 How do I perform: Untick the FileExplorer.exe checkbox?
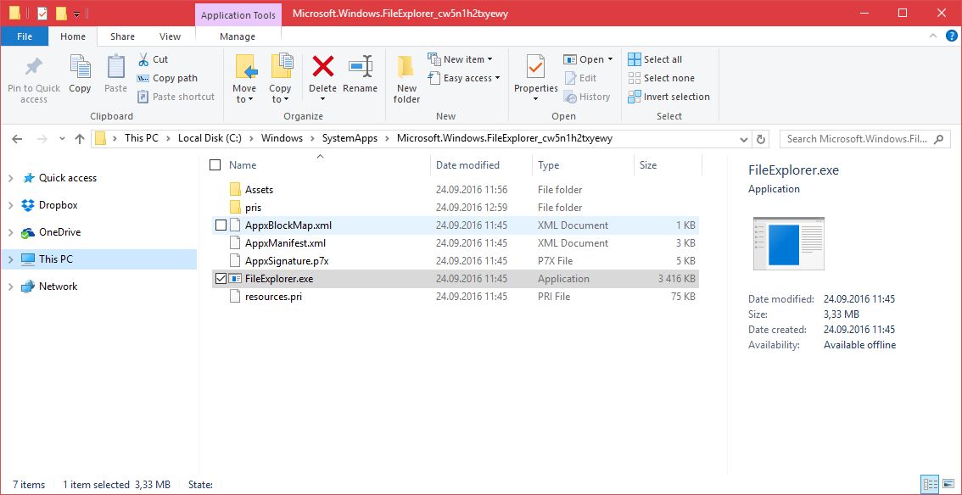coord(221,279)
